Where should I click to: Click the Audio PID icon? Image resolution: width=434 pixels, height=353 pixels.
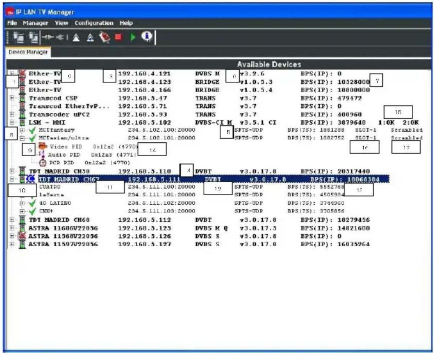42,154
